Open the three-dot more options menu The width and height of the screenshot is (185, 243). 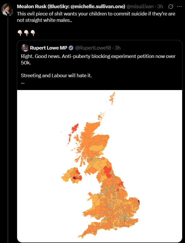(179, 6)
